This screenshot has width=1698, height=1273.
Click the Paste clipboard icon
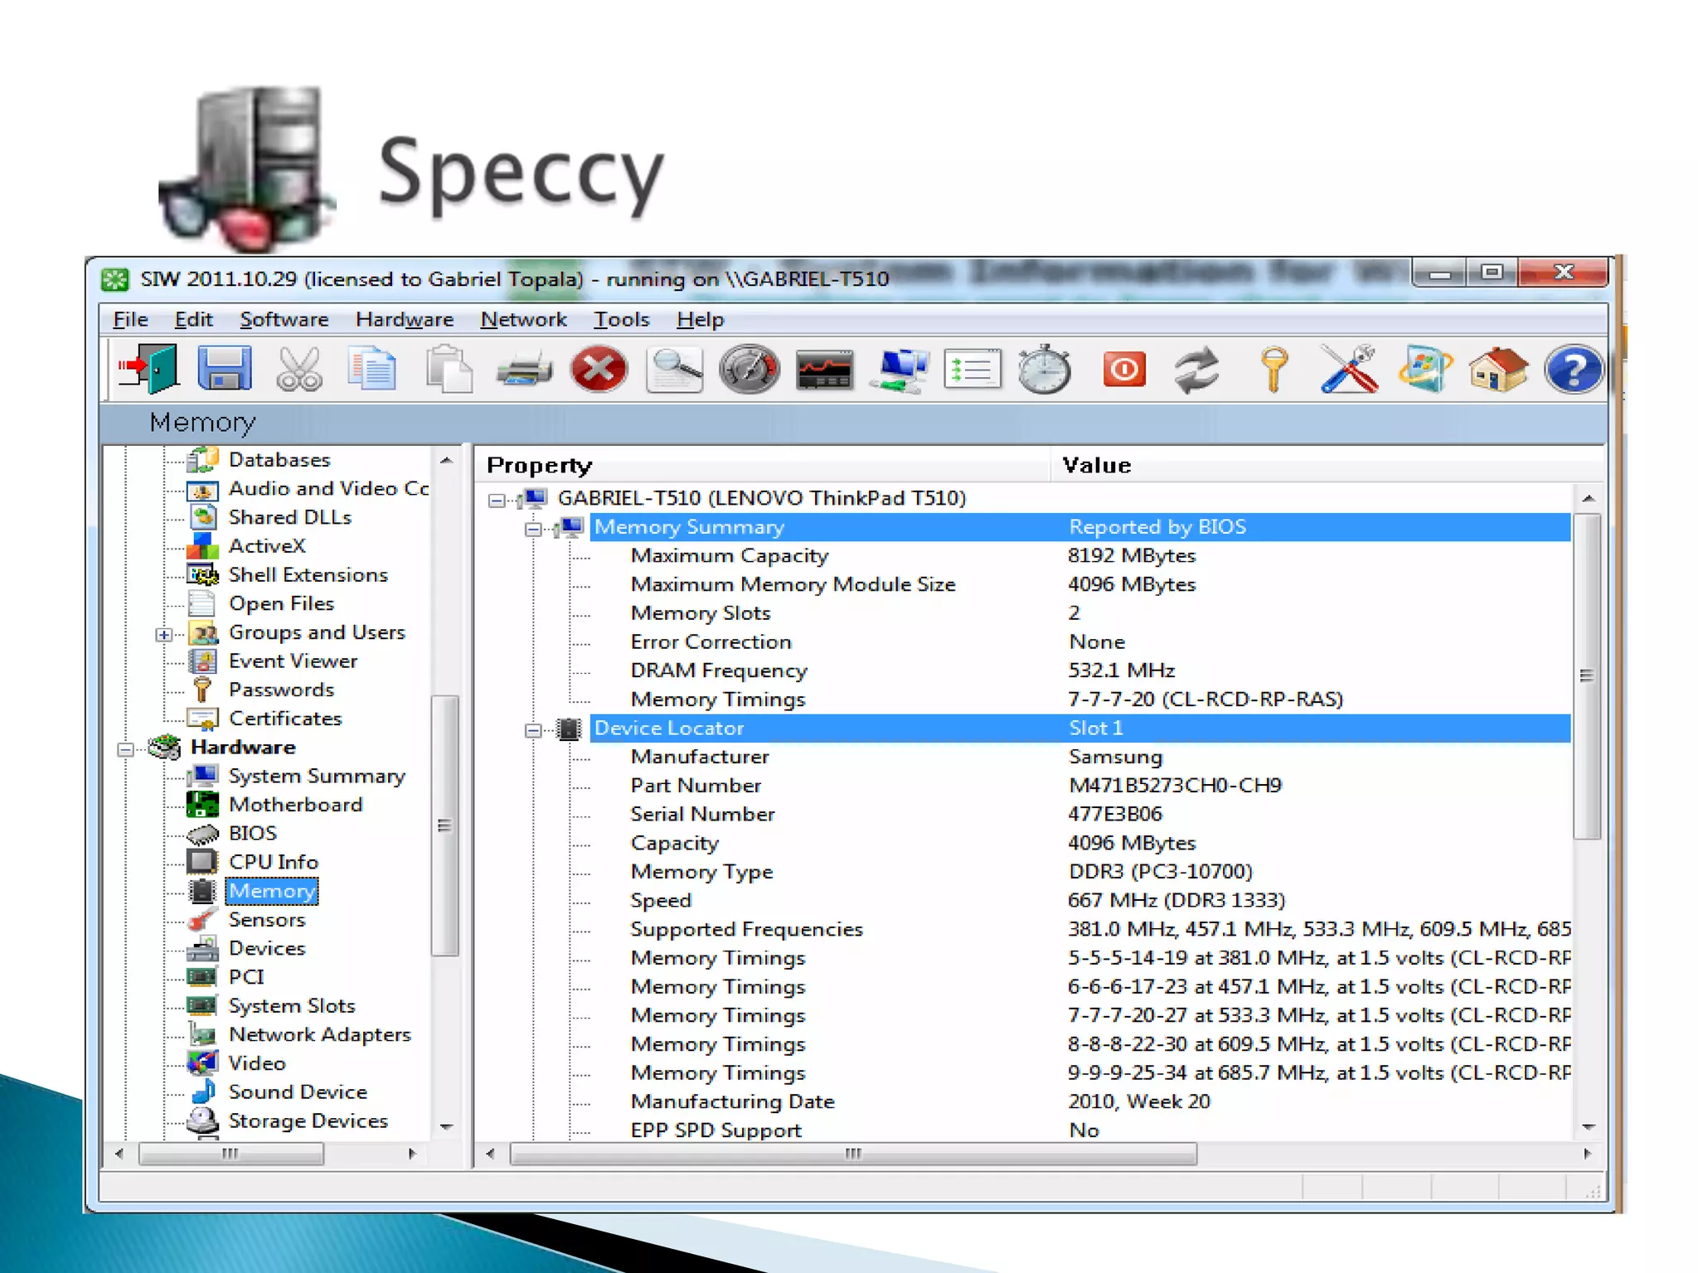coord(449,369)
